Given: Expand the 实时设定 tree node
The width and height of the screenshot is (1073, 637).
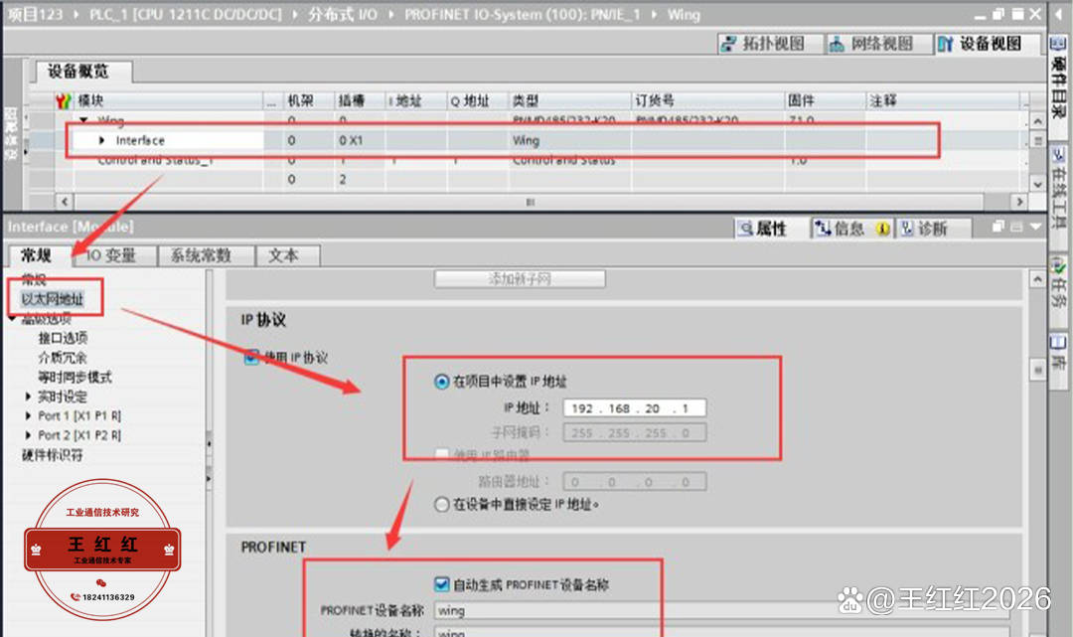Looking at the screenshot, I should [x=28, y=397].
